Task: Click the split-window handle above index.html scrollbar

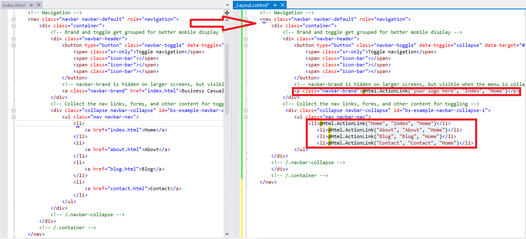Action: (227, 13)
